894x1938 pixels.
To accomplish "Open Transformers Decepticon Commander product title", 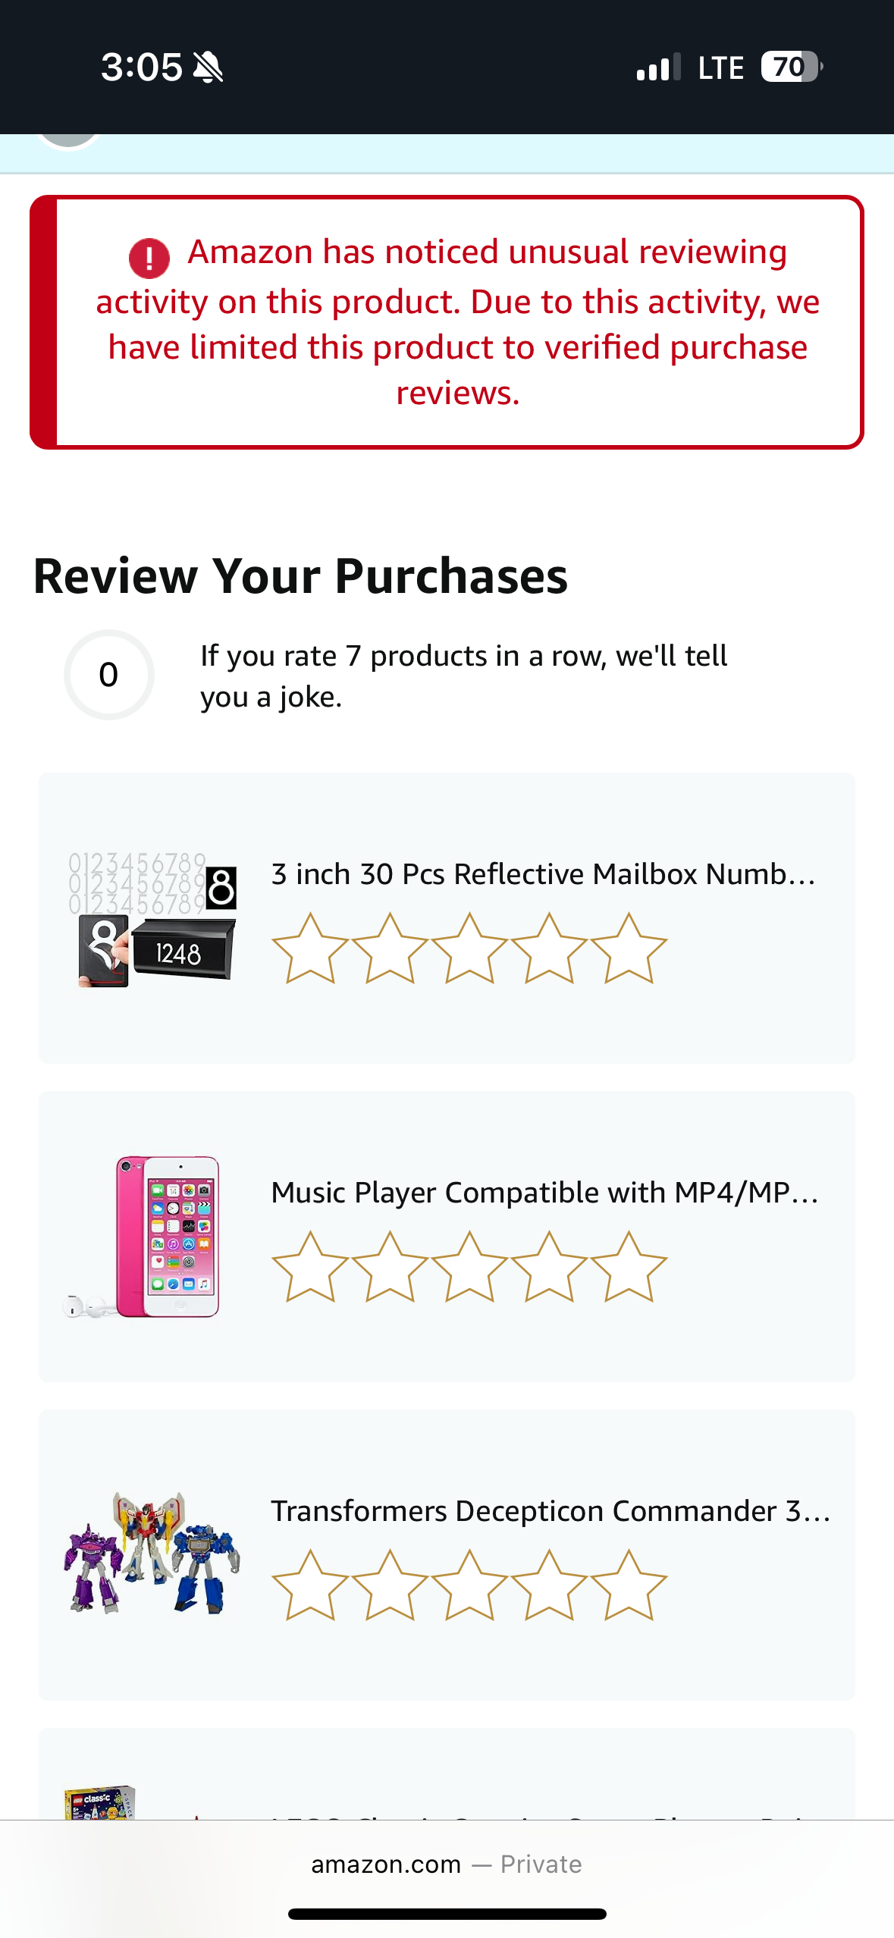I will [x=551, y=1511].
